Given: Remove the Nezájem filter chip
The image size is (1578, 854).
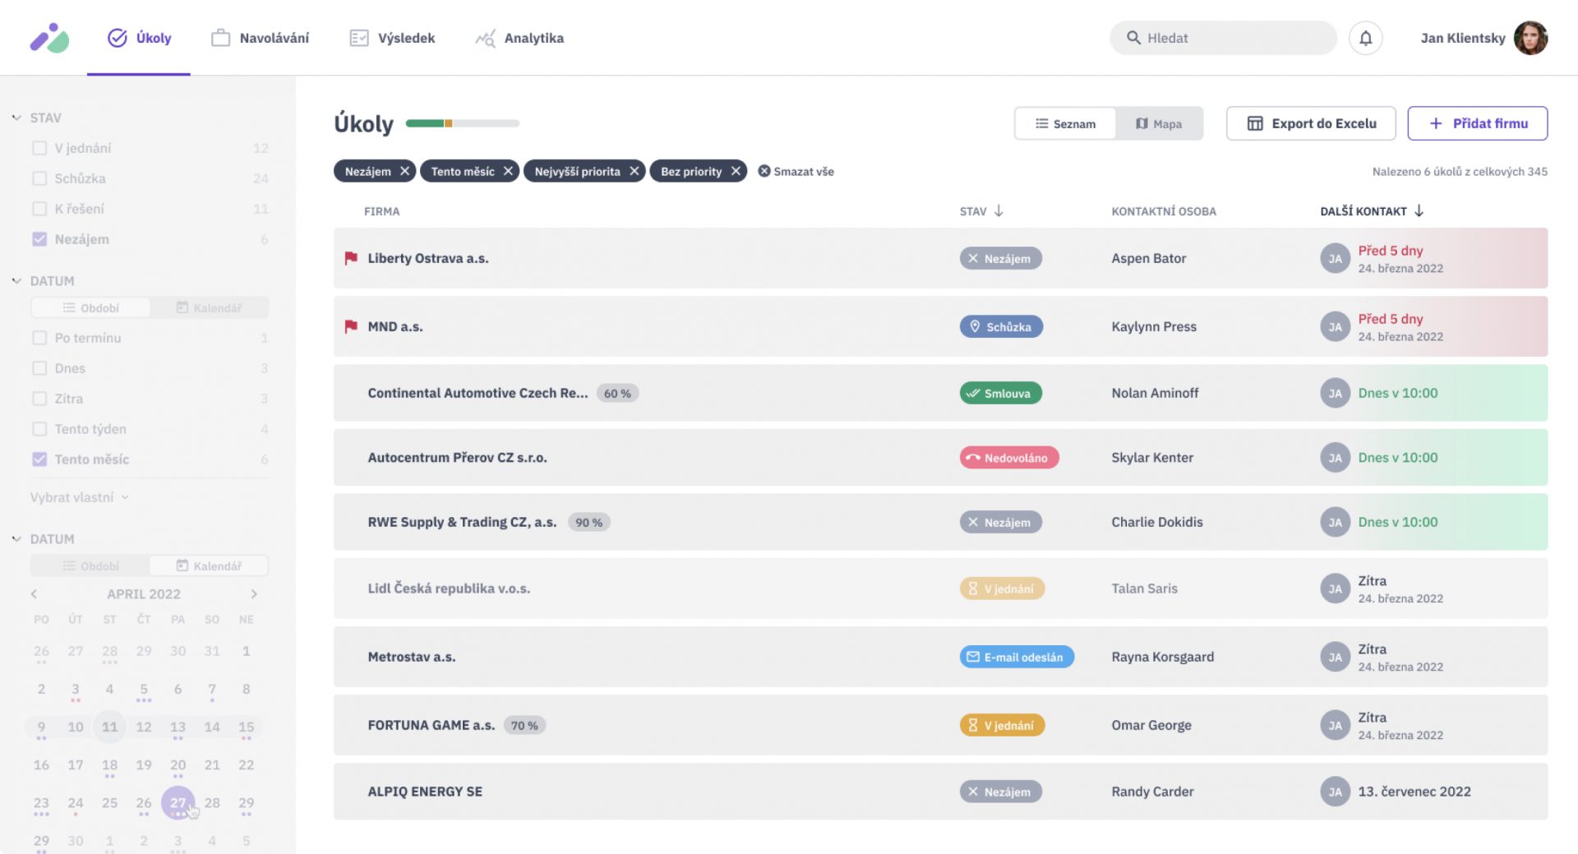Looking at the screenshot, I should coord(404,171).
